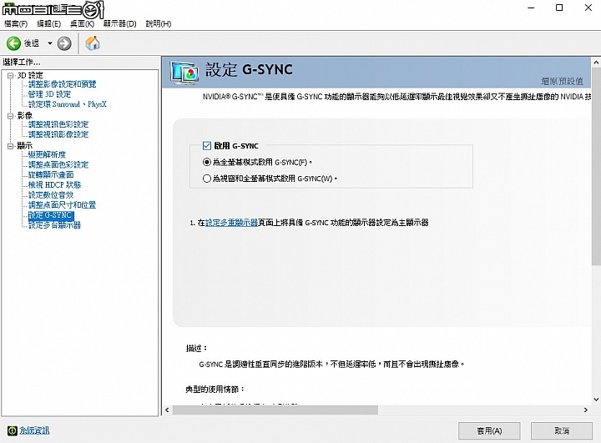
Task: Click the 後退 back label
Action: click(x=32, y=43)
